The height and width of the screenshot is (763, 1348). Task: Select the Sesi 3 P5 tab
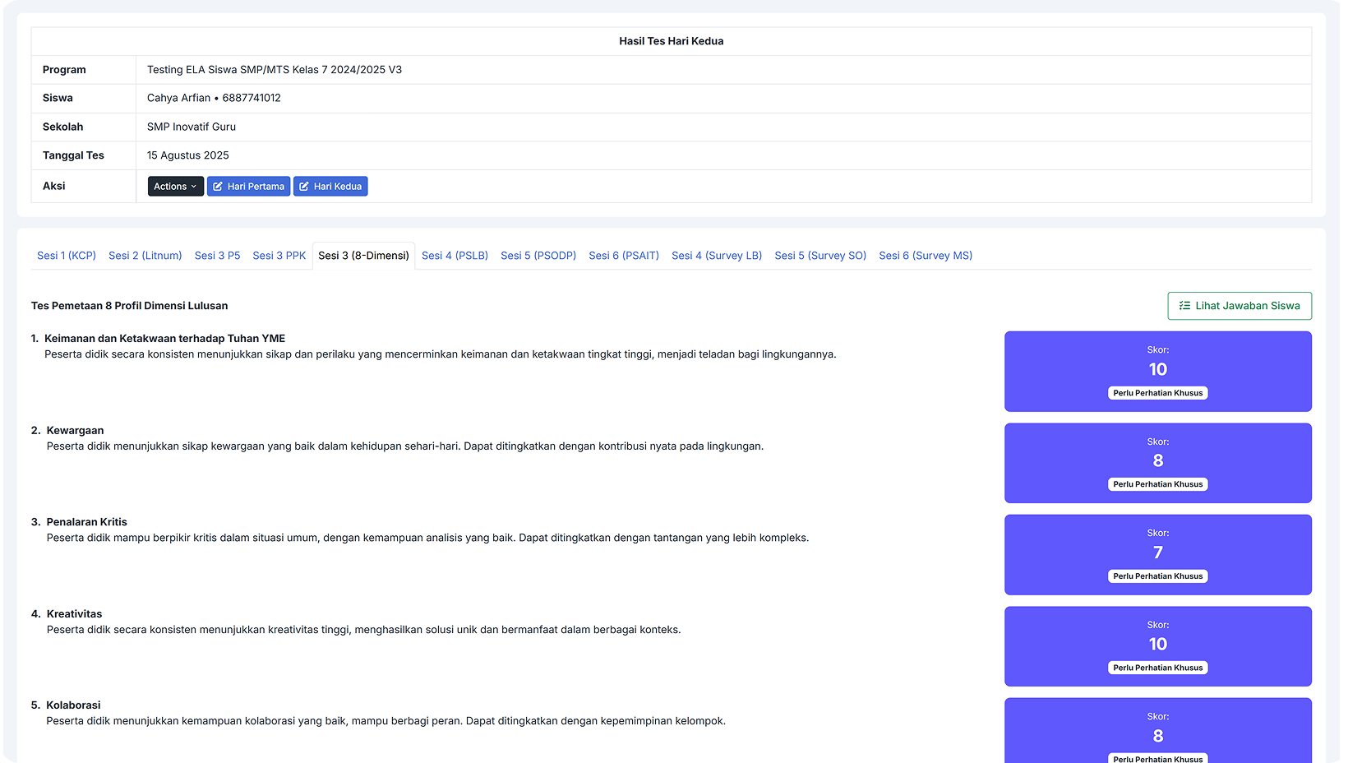point(217,256)
